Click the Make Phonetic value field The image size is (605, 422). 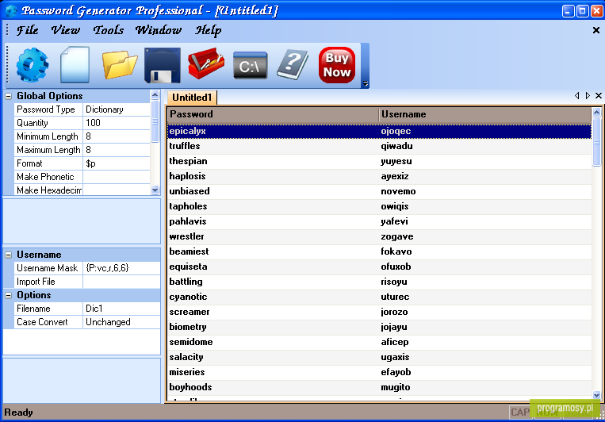117,177
